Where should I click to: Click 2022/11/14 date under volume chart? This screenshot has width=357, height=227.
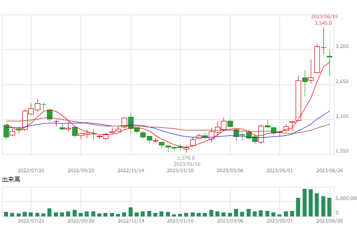[131, 220]
